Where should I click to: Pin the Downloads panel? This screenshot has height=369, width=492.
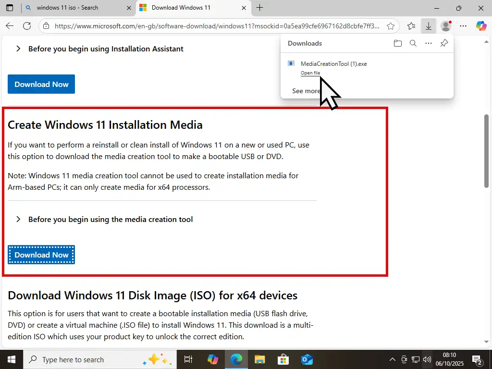point(444,43)
